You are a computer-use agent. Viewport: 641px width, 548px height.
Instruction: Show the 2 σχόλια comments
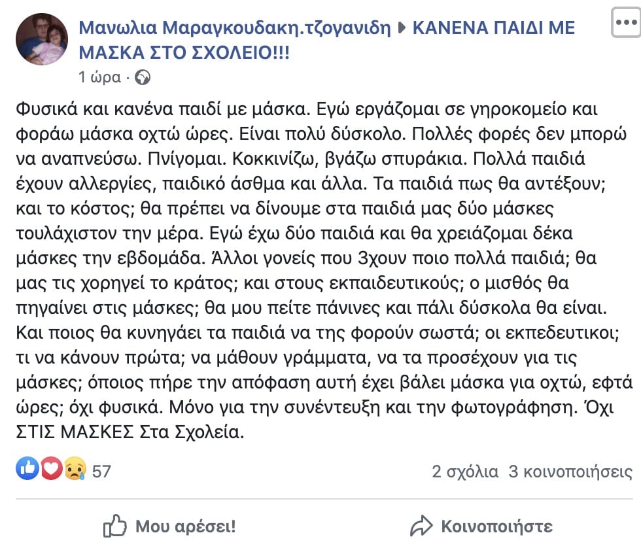tap(465, 471)
